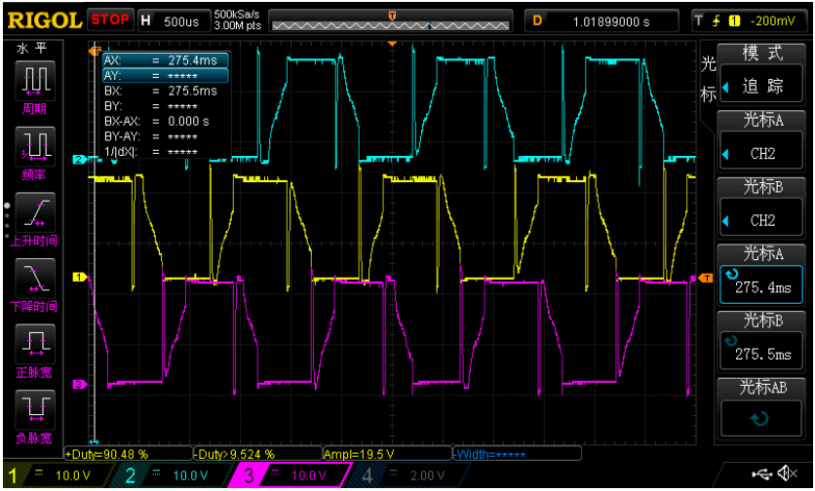
Task: Click the trigger level -200mV readout
Action: (x=772, y=21)
